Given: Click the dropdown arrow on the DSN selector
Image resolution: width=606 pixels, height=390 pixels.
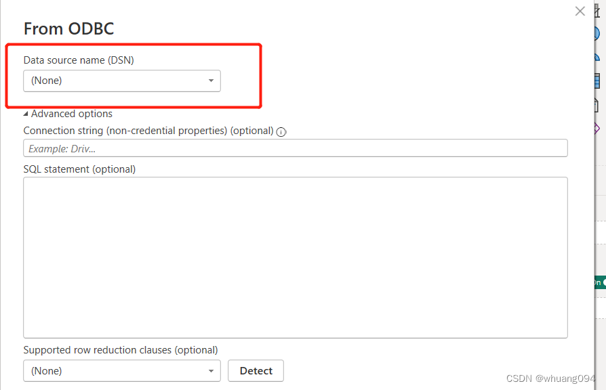Looking at the screenshot, I should (x=211, y=81).
